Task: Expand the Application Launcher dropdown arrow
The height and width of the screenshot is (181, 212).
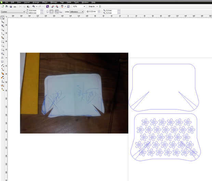Action: coord(65,6)
